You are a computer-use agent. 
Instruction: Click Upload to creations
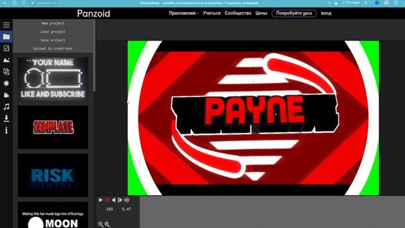pyautogui.click(x=53, y=49)
